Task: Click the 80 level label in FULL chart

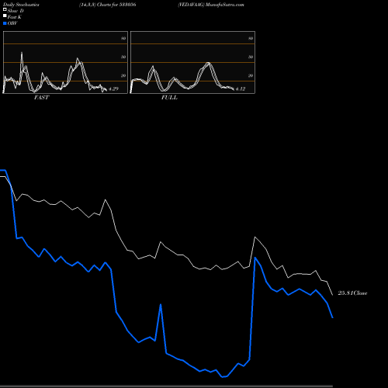Action: click(251, 38)
